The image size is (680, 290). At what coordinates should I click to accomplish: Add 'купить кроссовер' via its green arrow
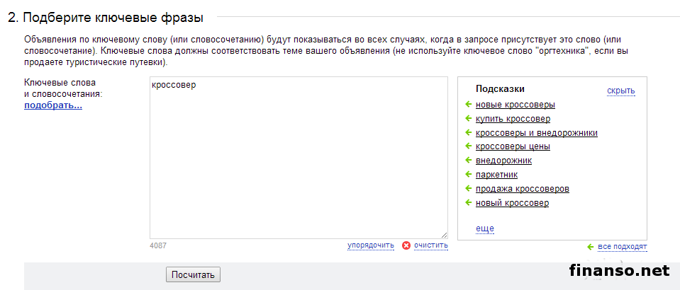tap(468, 119)
